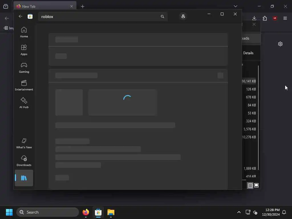Select the 1,869 KB file row
The image size is (292, 219).
click(x=250, y=169)
